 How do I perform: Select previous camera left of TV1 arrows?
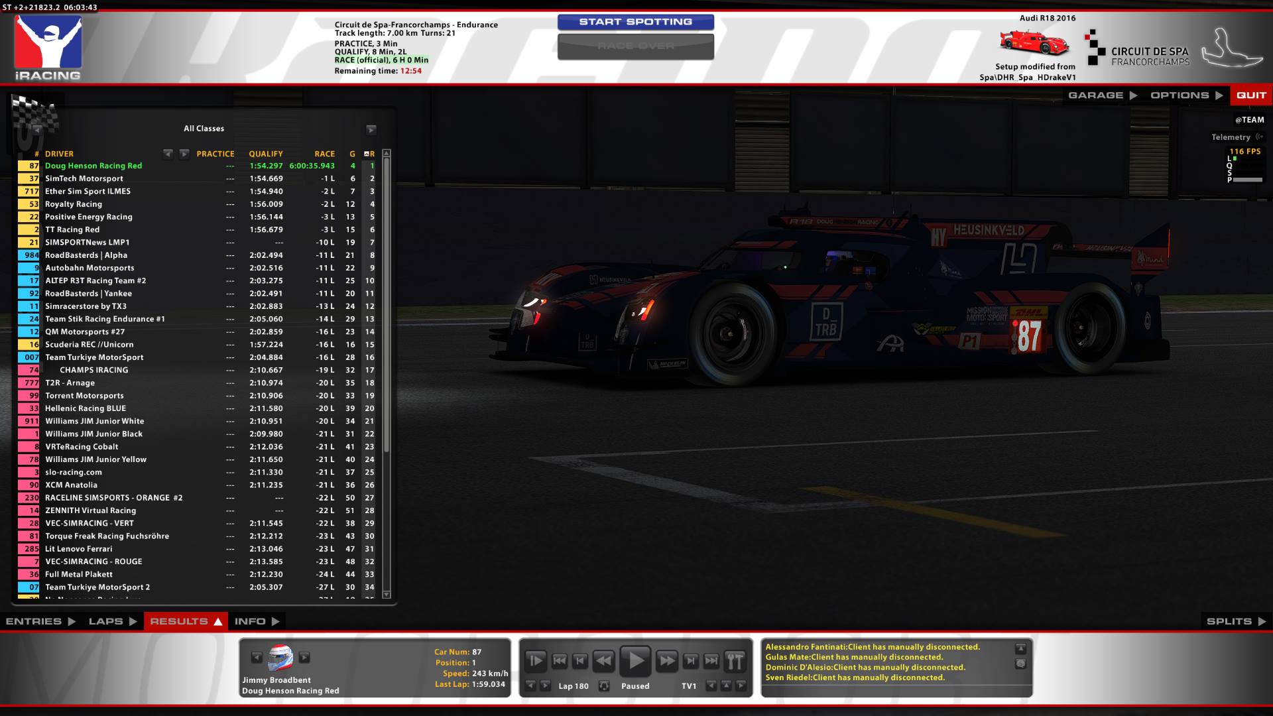711,686
